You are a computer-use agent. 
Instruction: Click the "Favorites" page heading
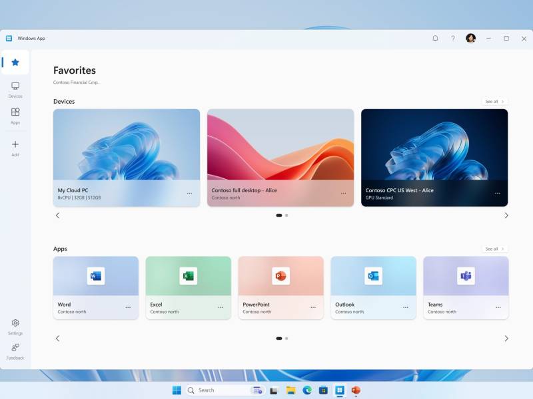point(75,70)
